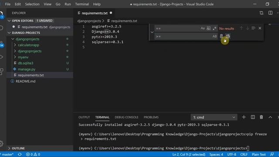
Task: Expand the inner djangoprojects folder
Action: (x=15, y=51)
